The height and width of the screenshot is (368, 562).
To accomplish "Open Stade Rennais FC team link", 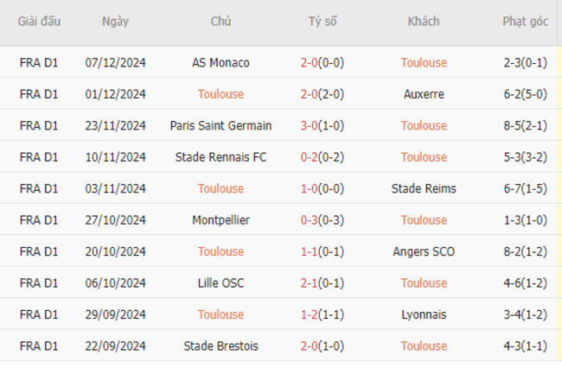I will pos(220,157).
